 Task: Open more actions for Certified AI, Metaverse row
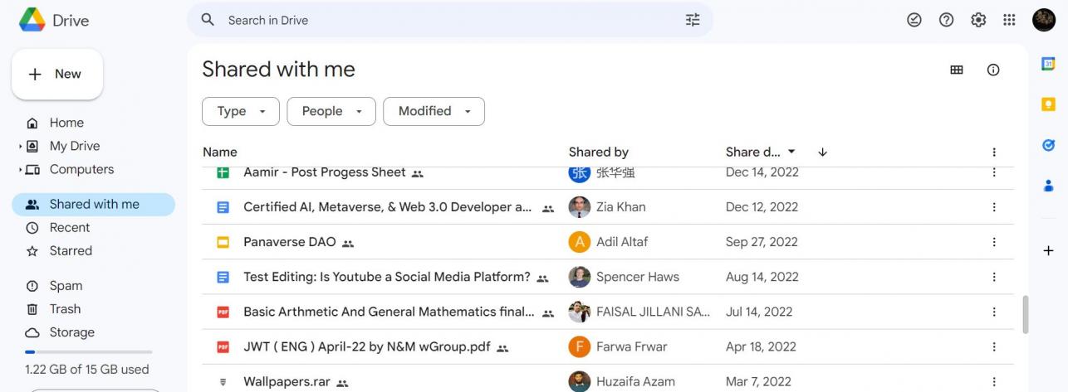[994, 207]
